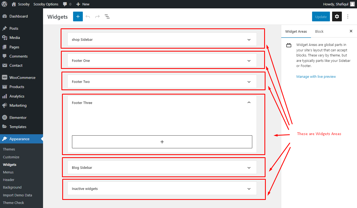Click the Appearance paintbrush icon
Screen dimensions: 357x208
(x=5, y=139)
